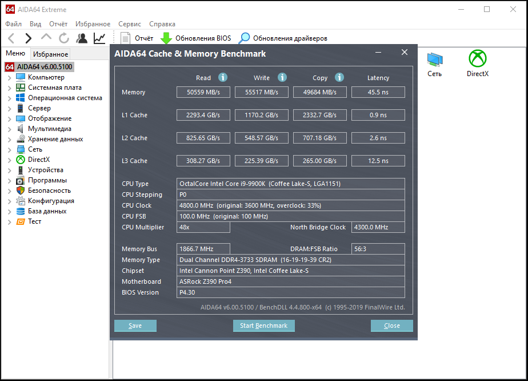Open the Файл menu
This screenshot has height=381, width=528.
[14, 24]
